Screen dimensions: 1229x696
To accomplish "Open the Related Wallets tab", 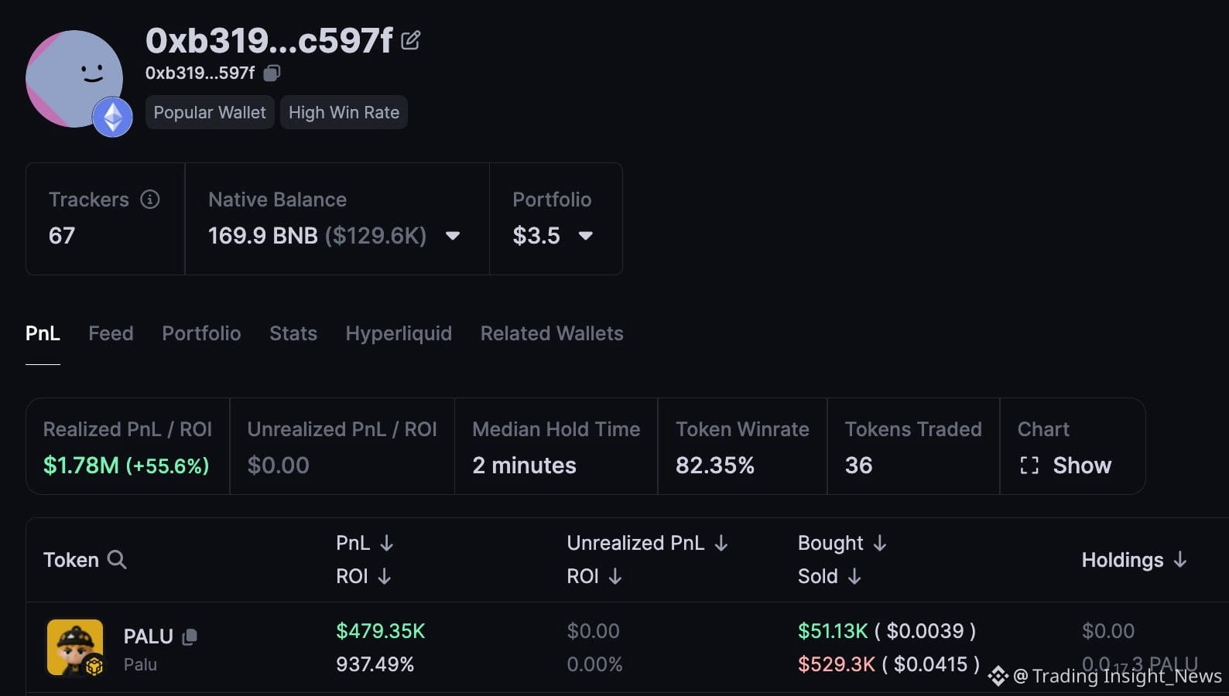I will [552, 333].
